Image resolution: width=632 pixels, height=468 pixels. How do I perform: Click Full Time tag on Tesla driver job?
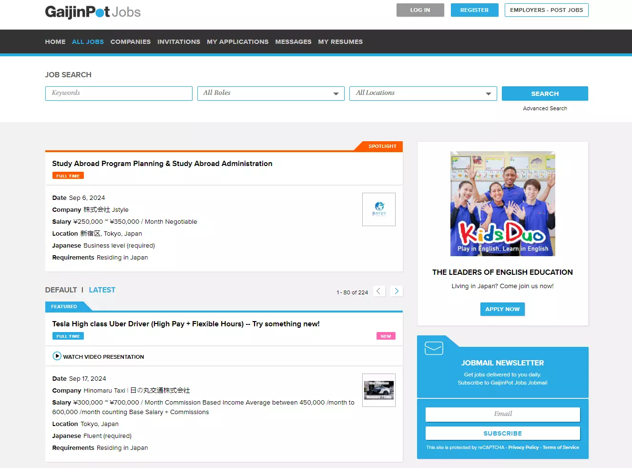pyautogui.click(x=68, y=336)
